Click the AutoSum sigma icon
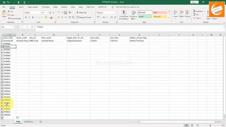Image resolution: width=226 pixels, height=127 pixels. coord(194,11)
